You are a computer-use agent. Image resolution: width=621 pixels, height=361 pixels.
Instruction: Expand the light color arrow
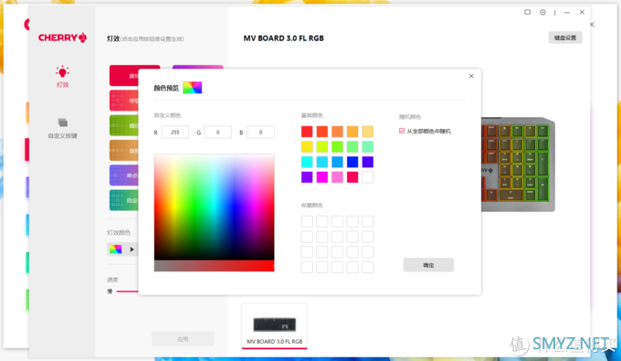pos(132,250)
